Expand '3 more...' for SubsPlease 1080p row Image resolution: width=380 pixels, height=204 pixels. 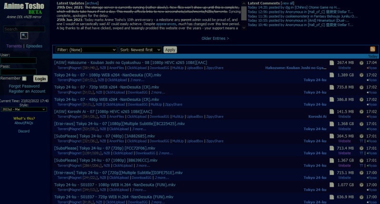tap(143, 165)
